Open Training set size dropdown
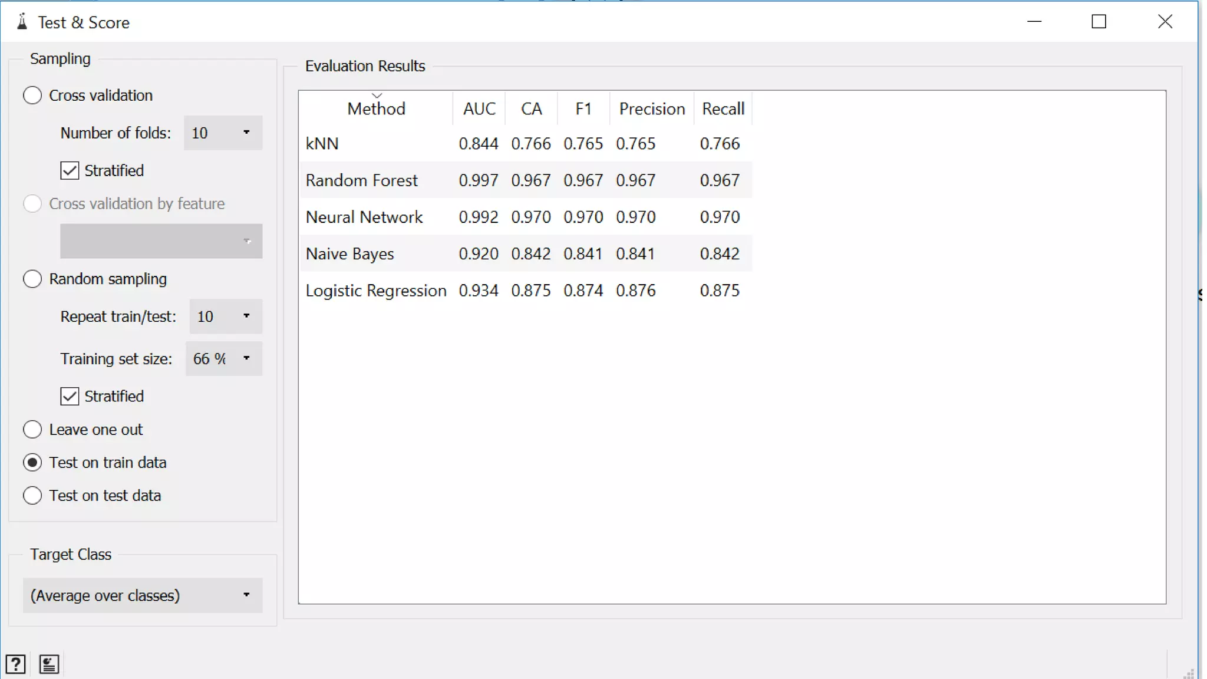Viewport: 1207px width, 679px height. [224, 359]
